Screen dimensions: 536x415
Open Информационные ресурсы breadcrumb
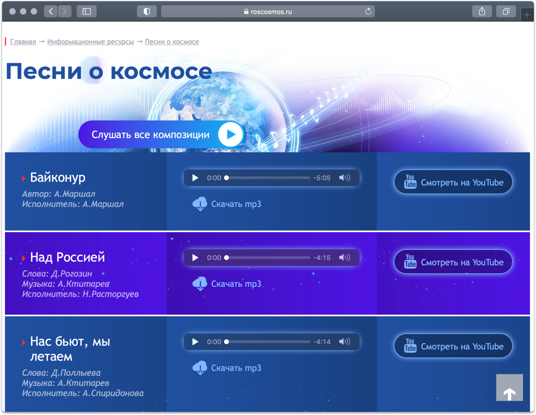91,42
